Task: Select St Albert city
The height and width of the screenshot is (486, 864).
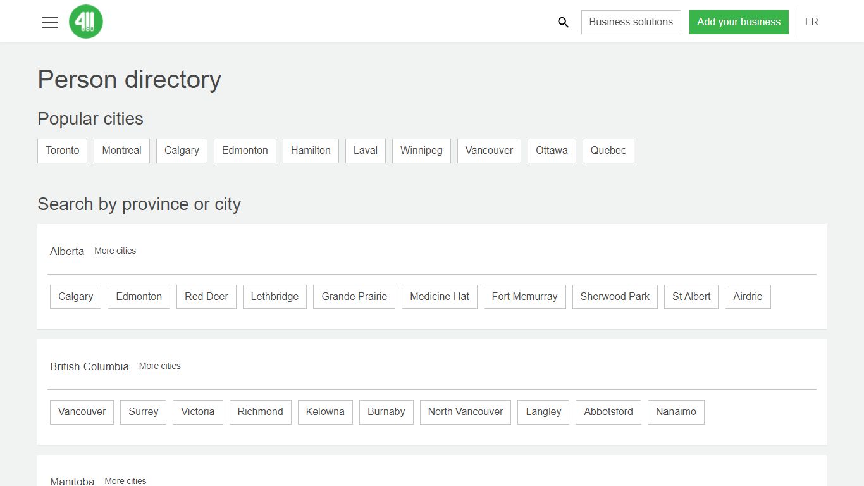Action: pyautogui.click(x=691, y=297)
